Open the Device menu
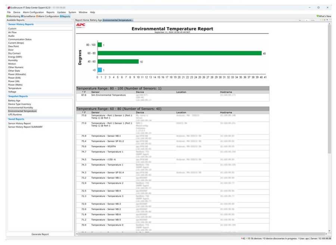 pos(17,12)
